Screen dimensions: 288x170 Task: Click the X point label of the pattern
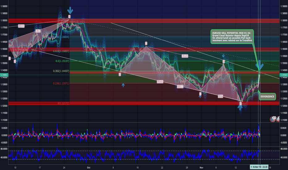coord(120,74)
